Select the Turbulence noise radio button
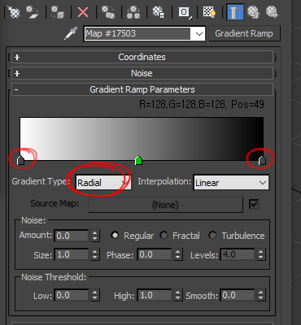Image resolution: width=301 pixels, height=325 pixels. [212, 236]
